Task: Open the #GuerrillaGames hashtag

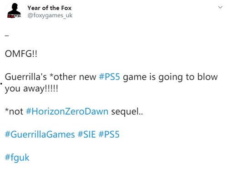Action: (x=40, y=134)
